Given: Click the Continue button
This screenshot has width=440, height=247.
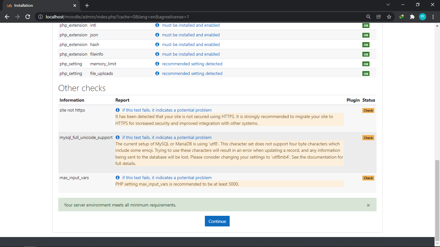Looking at the screenshot, I should [217, 221].
